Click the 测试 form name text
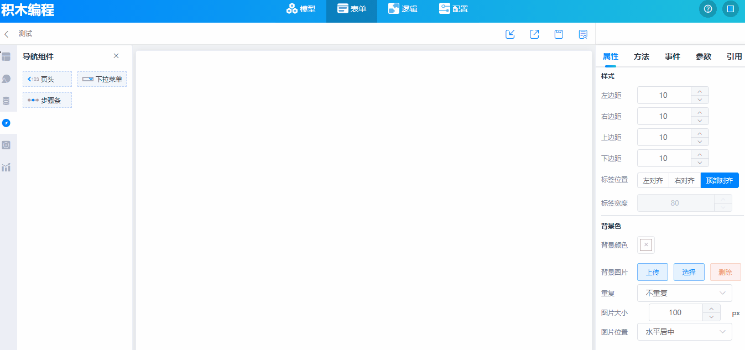 click(25, 34)
